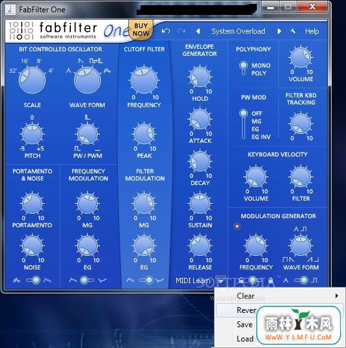
Task: Go to next preset with right arrow
Action: [279, 31]
